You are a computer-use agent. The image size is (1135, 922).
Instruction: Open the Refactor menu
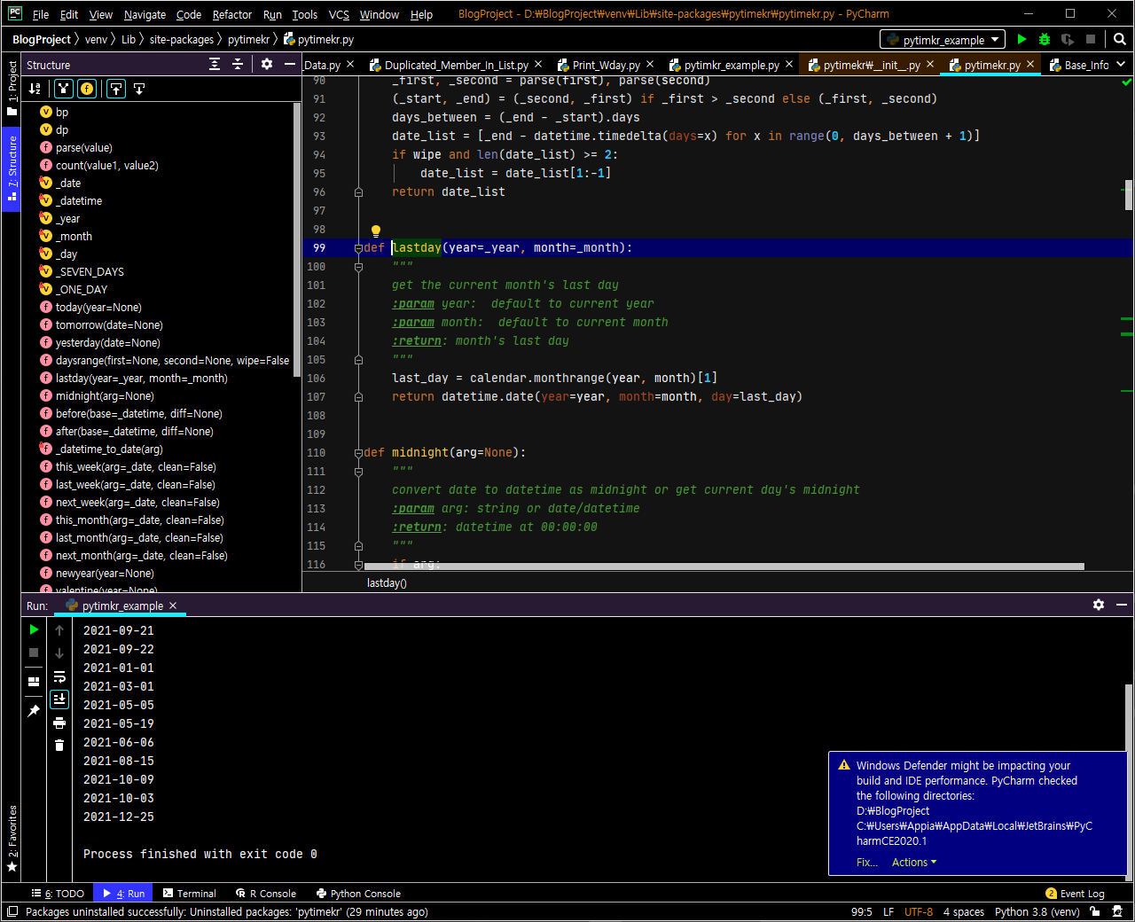[x=231, y=14]
